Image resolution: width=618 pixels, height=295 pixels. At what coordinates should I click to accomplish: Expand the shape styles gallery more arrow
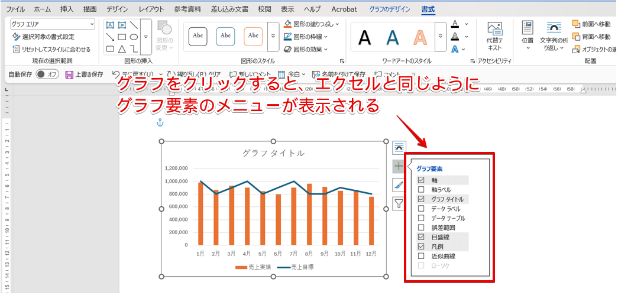[273, 37]
